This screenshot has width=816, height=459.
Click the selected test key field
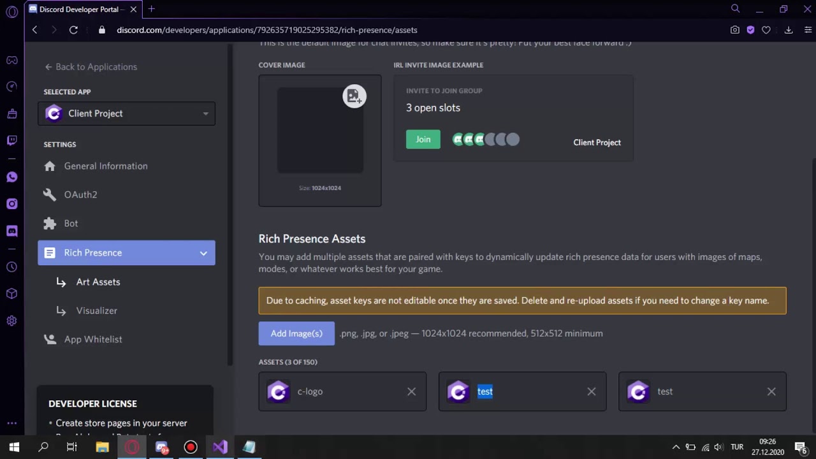pyautogui.click(x=485, y=391)
